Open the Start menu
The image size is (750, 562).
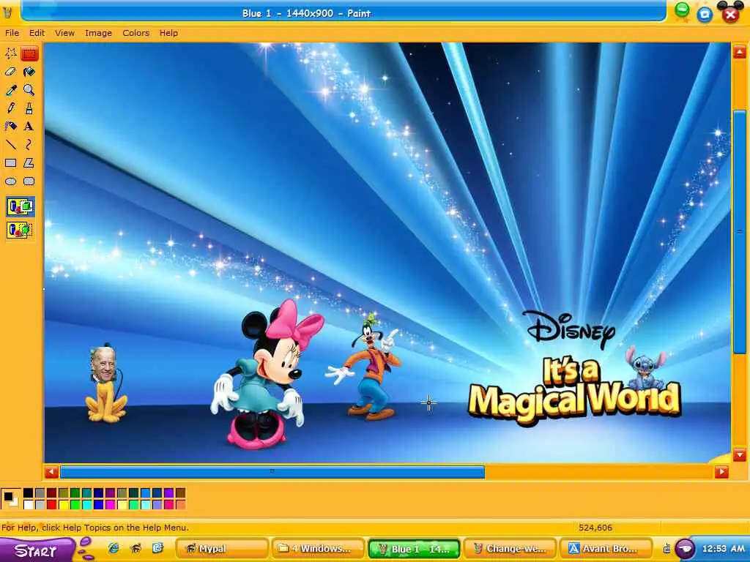click(x=37, y=550)
